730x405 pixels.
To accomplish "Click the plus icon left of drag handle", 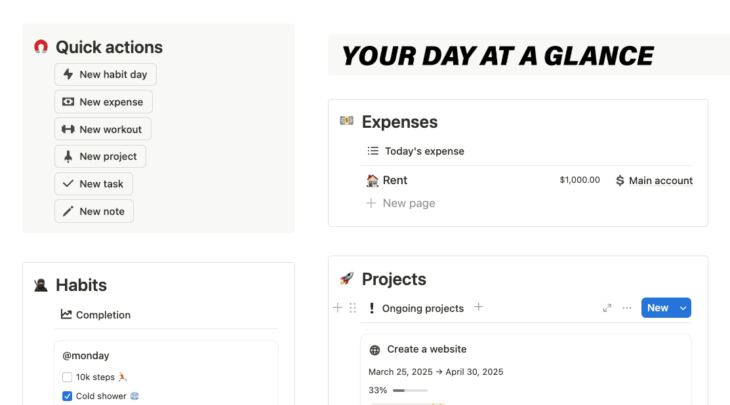I will pyautogui.click(x=338, y=308).
